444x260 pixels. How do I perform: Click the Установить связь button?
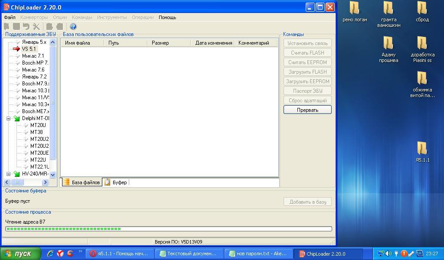(x=307, y=43)
